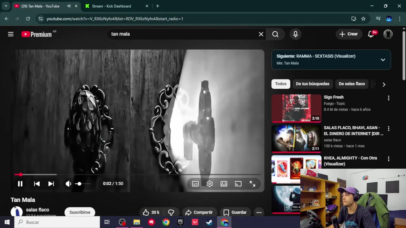Go back to previous page
This screenshot has width=406, height=228.
pyautogui.click(x=7, y=19)
